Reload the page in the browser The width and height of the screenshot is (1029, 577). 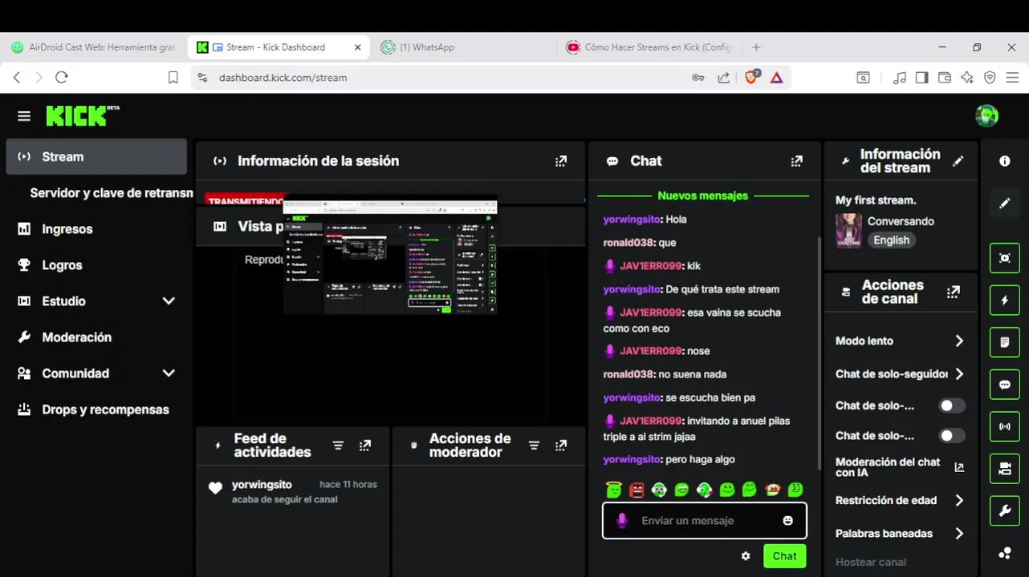click(x=62, y=78)
